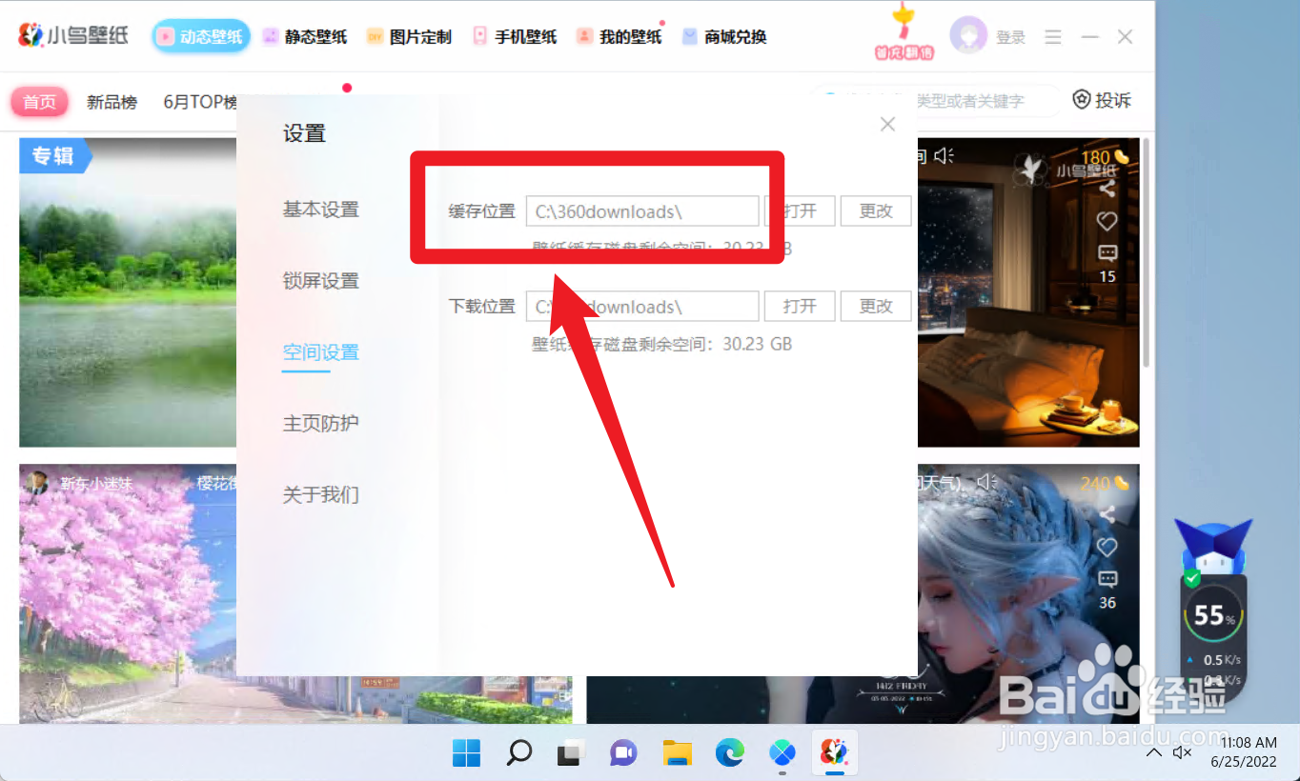Image resolution: width=1300 pixels, height=781 pixels.
Task: Open Task View on taskbar
Action: pyautogui.click(x=571, y=753)
